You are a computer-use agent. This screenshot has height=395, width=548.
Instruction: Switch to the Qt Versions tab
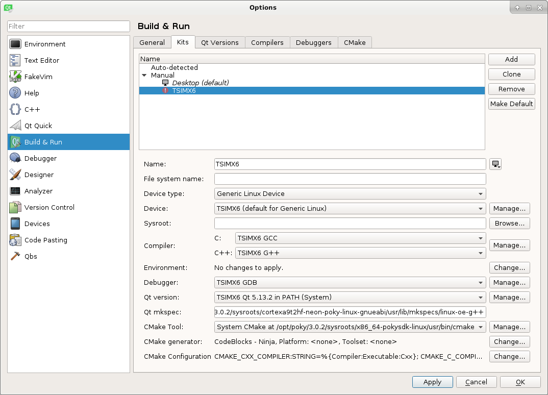(x=220, y=42)
